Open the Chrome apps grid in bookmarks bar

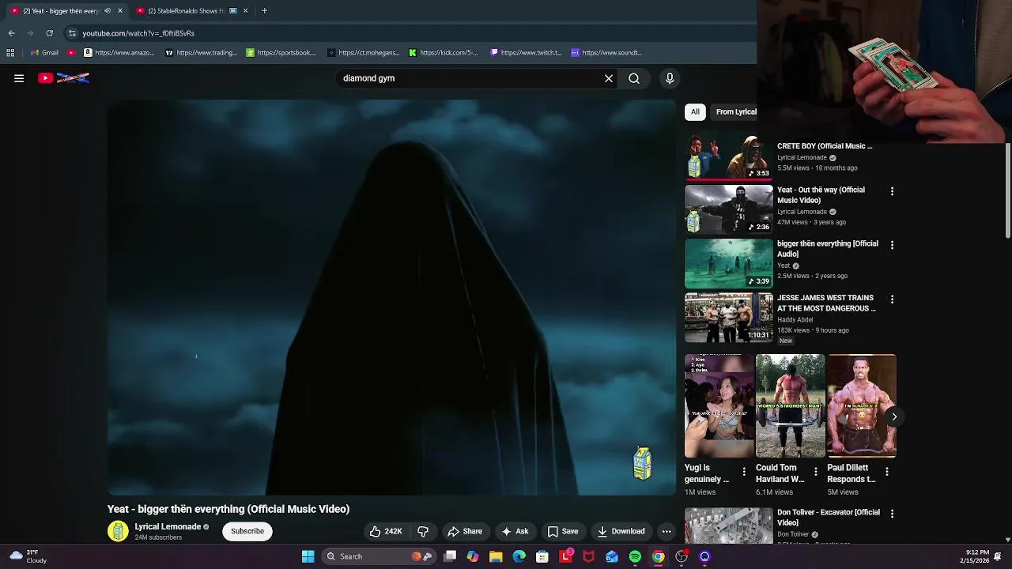(10, 53)
